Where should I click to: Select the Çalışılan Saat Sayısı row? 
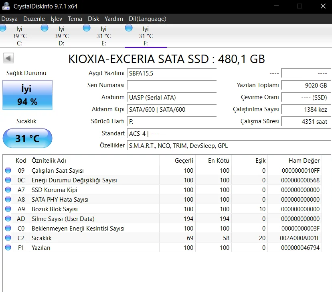point(162,170)
